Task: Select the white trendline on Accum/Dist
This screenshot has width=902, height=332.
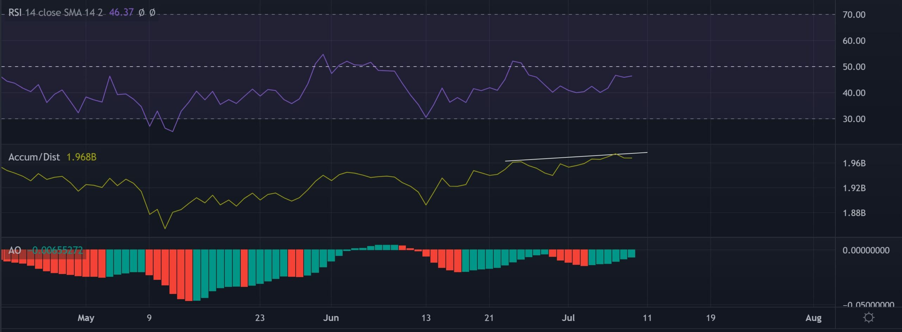Action: point(576,157)
